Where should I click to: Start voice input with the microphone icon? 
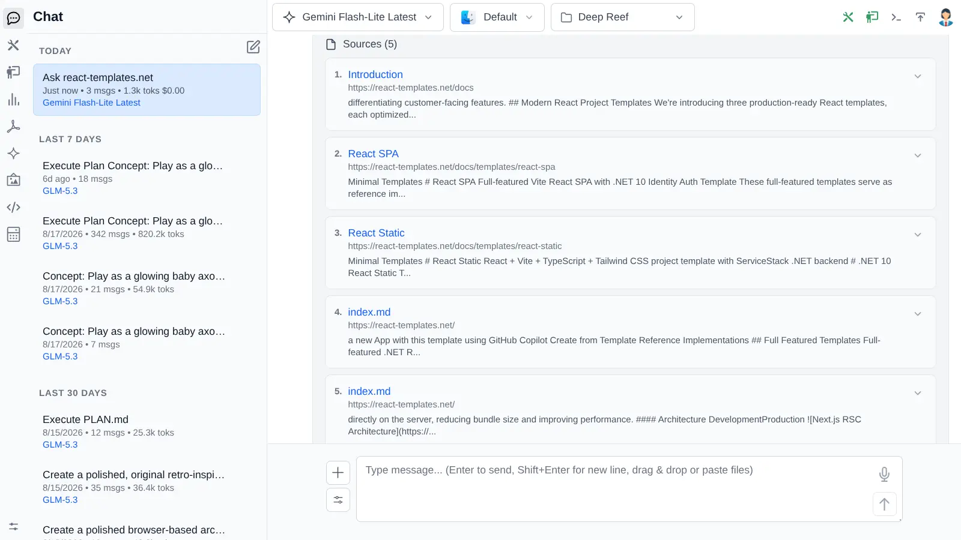(x=884, y=475)
